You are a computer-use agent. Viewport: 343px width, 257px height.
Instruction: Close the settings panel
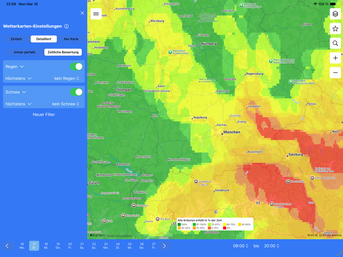coord(82,13)
